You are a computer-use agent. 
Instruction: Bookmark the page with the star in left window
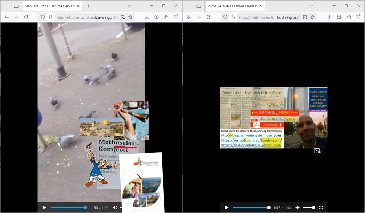(x=130, y=17)
